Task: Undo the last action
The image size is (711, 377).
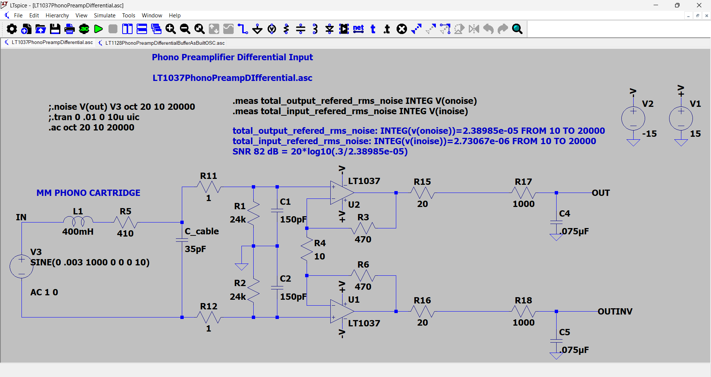Action: coord(488,29)
